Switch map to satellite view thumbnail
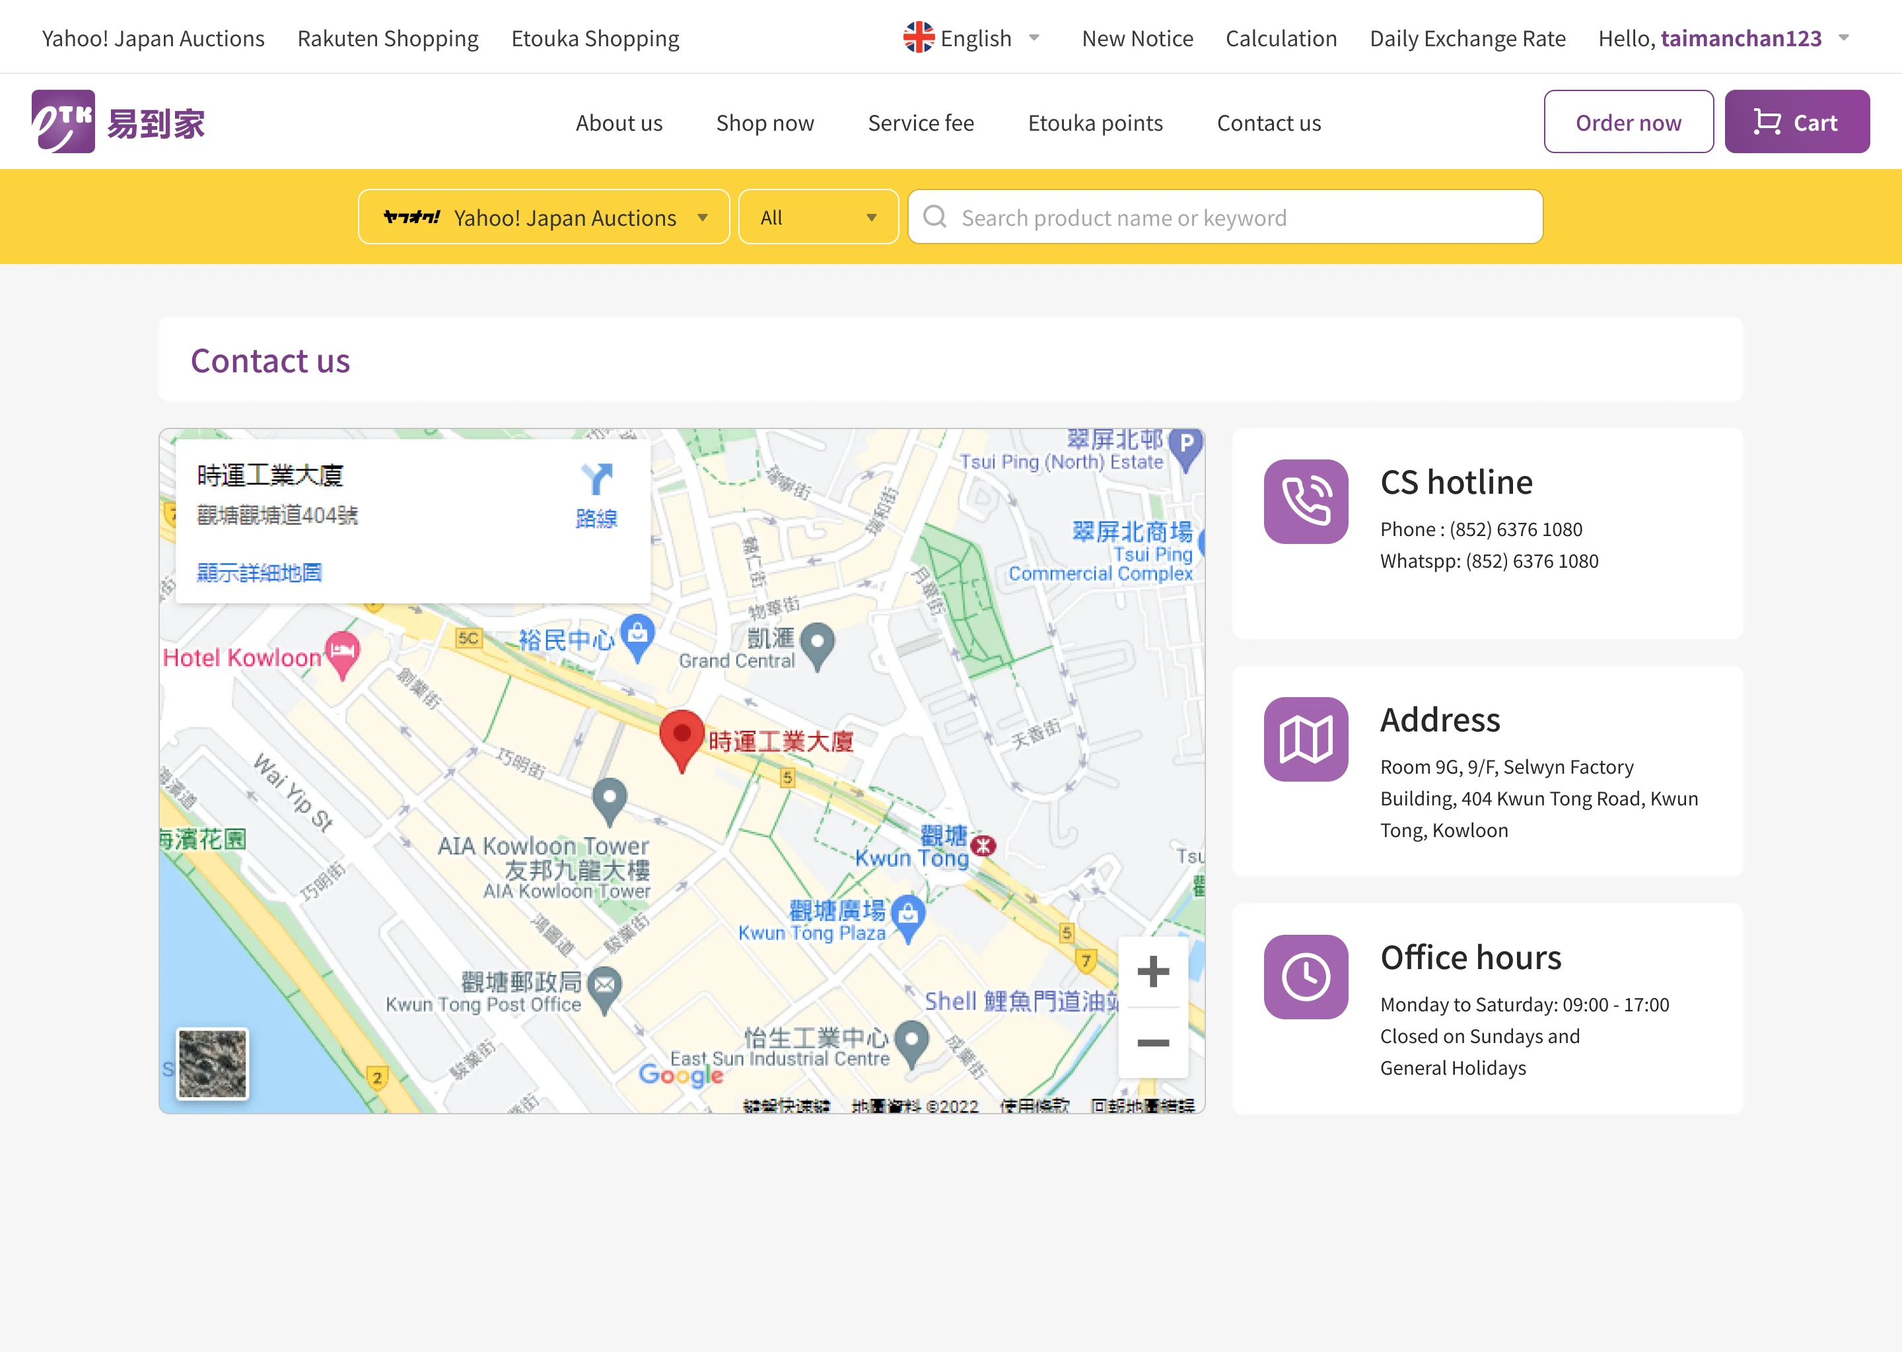 [x=213, y=1063]
